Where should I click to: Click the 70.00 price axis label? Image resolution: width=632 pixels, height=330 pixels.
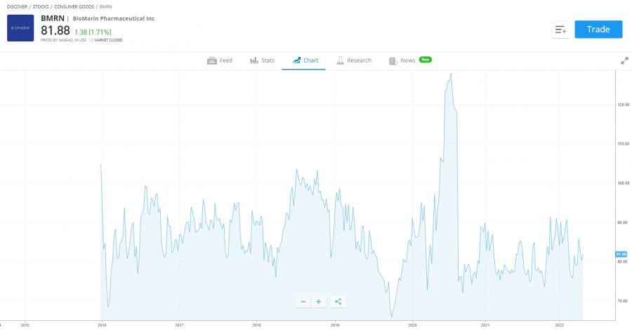[623, 301]
